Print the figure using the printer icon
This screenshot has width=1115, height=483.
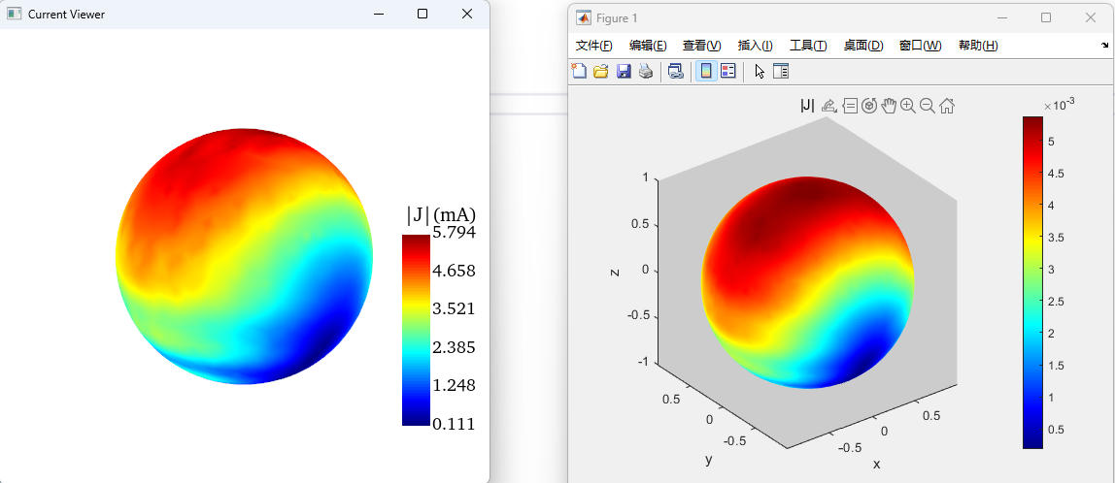point(645,71)
